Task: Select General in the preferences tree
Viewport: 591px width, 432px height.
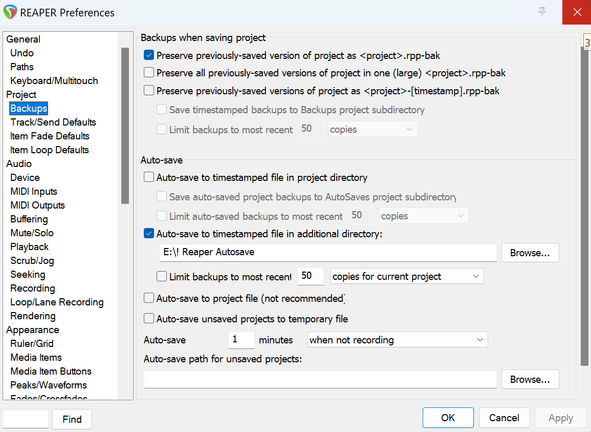Action: [x=24, y=39]
